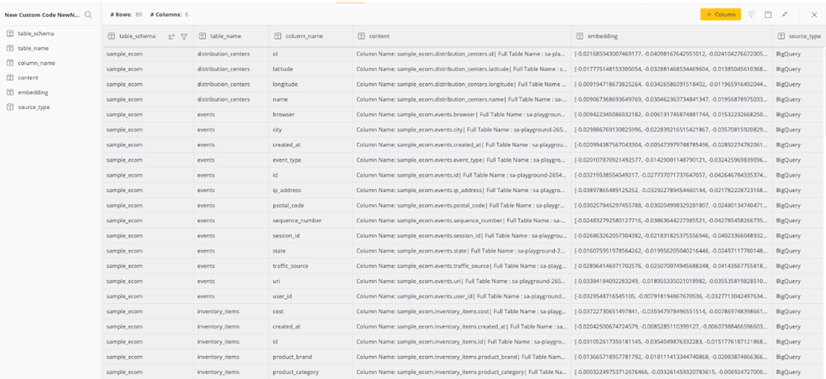Click the pin icon next to + Column
This screenshot has width=826, height=379.
[x=752, y=15]
